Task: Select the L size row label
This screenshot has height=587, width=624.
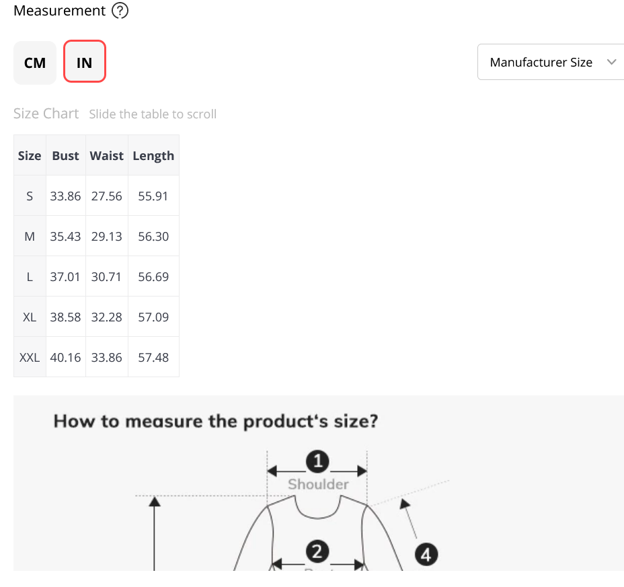Action: tap(30, 277)
